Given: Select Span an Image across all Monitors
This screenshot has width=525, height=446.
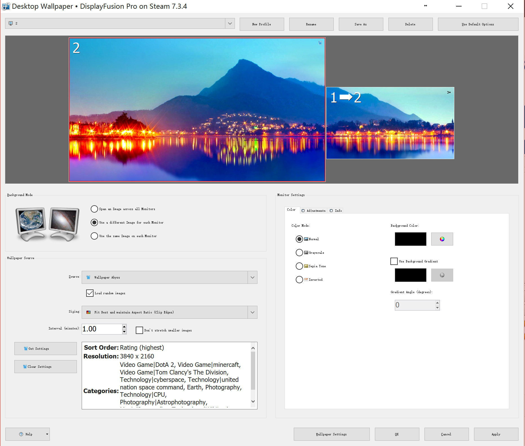Looking at the screenshot, I should coord(94,209).
